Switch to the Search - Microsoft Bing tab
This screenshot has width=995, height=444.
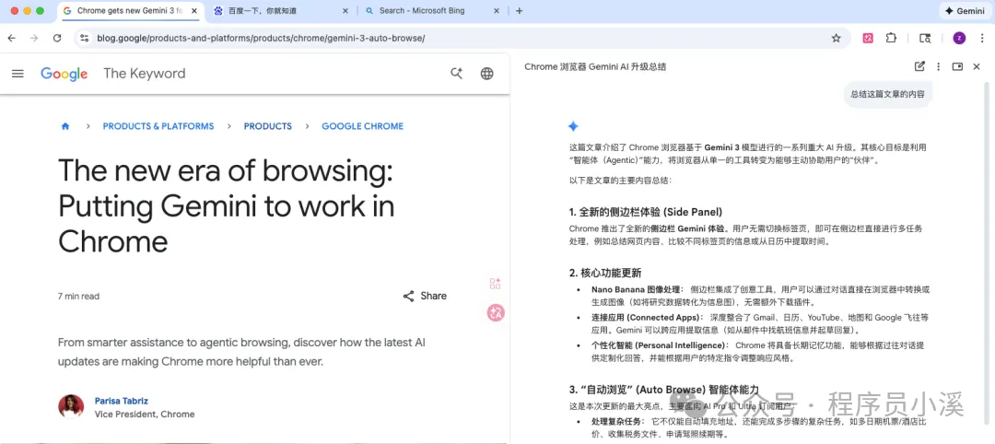(433, 11)
